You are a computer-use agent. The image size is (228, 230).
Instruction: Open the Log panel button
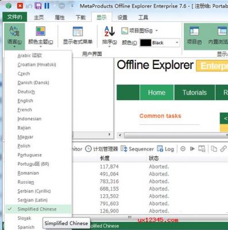coord(165,149)
